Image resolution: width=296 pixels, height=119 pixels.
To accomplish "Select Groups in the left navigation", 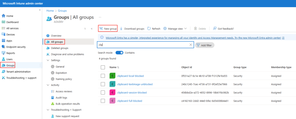I will 10,65.
